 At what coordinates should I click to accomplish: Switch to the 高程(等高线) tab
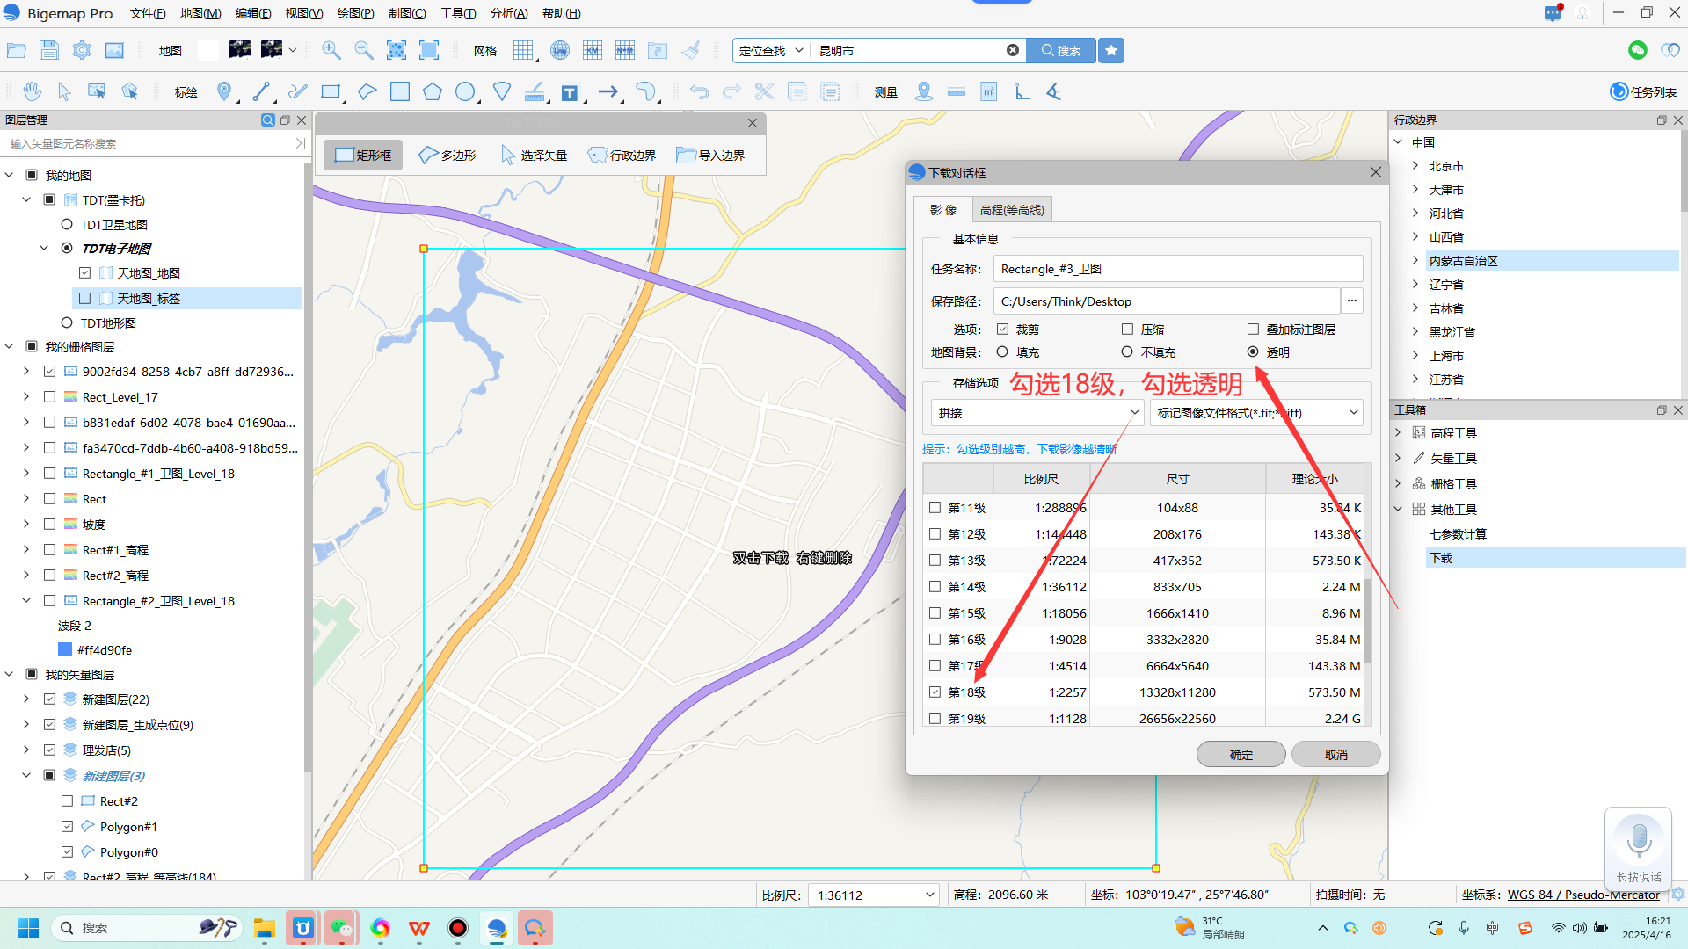(1011, 210)
